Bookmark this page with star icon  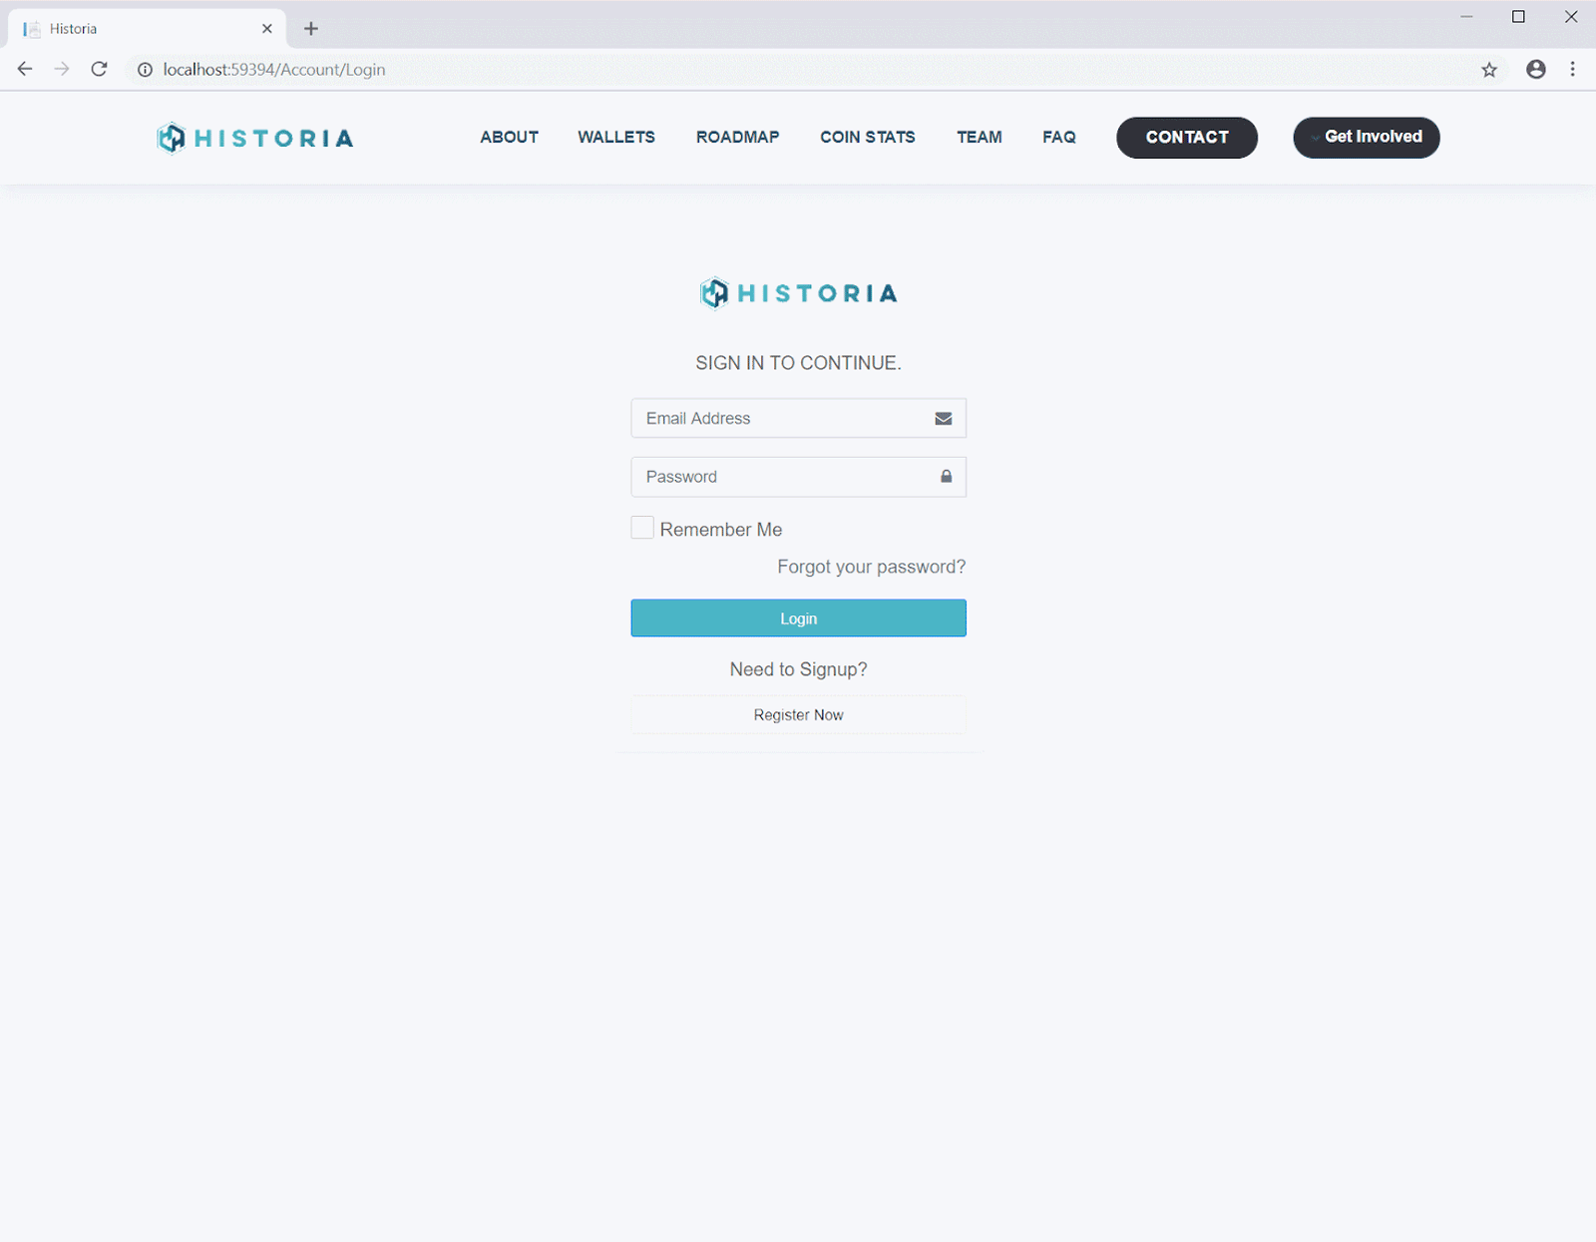click(x=1488, y=69)
